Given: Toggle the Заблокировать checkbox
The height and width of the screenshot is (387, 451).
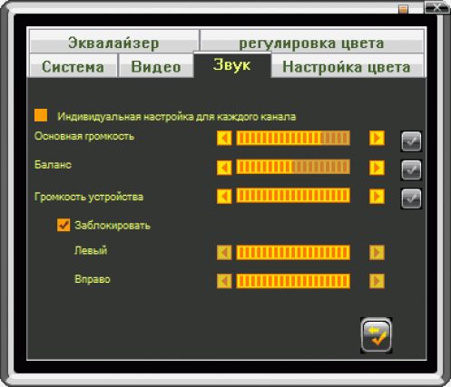Looking at the screenshot, I should pos(64,225).
